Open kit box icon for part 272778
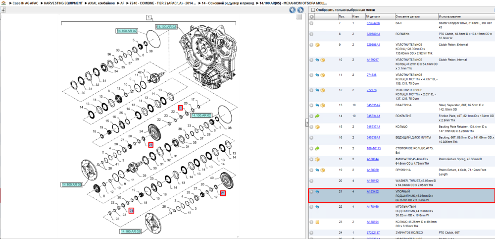495x239 pixels. (323, 90)
